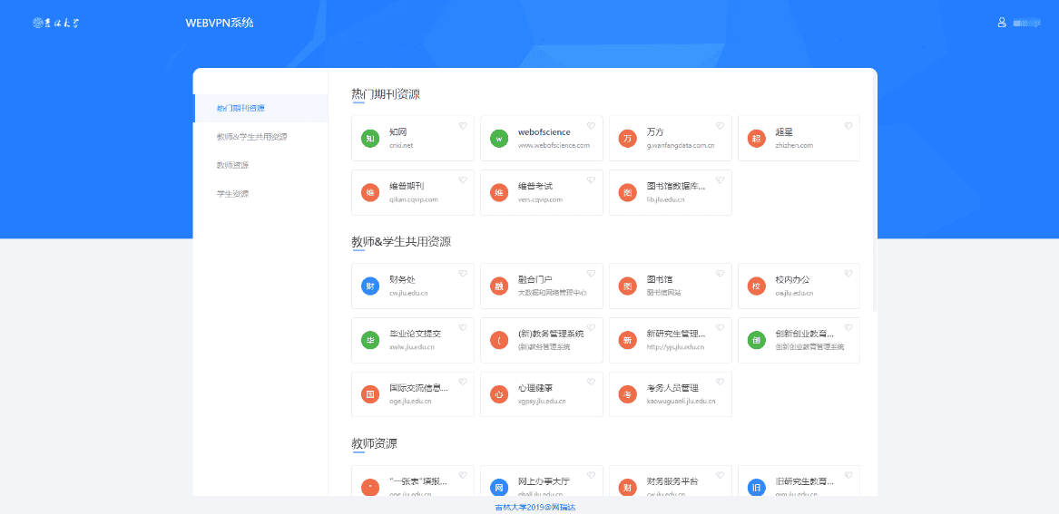1059x514 pixels.
Task: Click the xgpsy.jlu.edu.cn text
Action: [x=542, y=402]
